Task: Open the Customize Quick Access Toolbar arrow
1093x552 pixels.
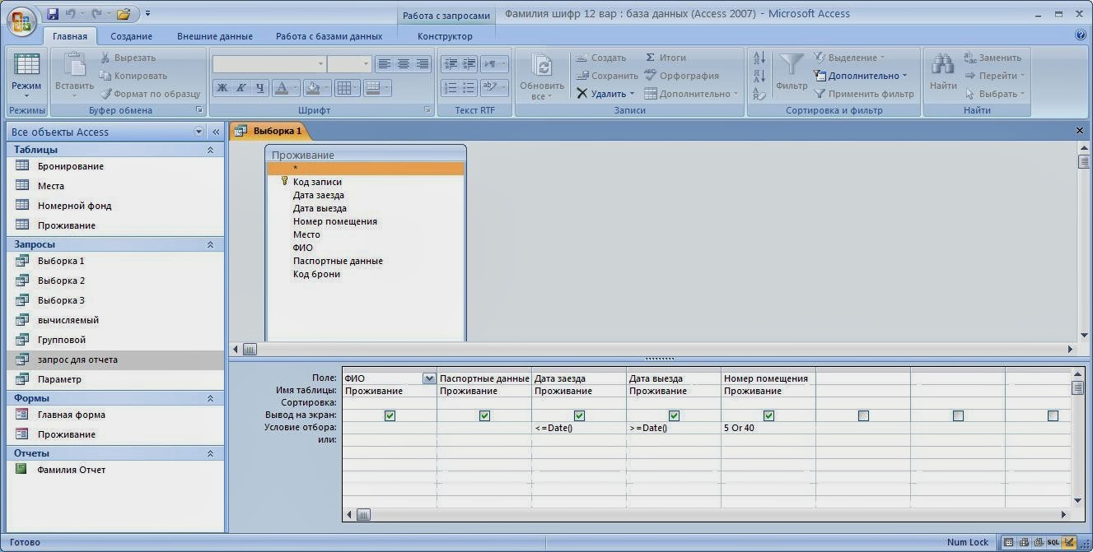Action: pyautogui.click(x=147, y=14)
